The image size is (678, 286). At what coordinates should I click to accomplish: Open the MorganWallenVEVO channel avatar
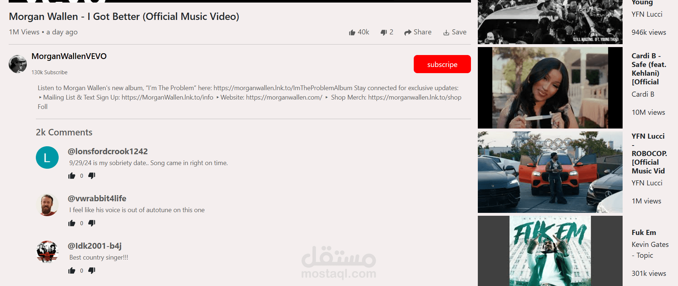point(18,64)
